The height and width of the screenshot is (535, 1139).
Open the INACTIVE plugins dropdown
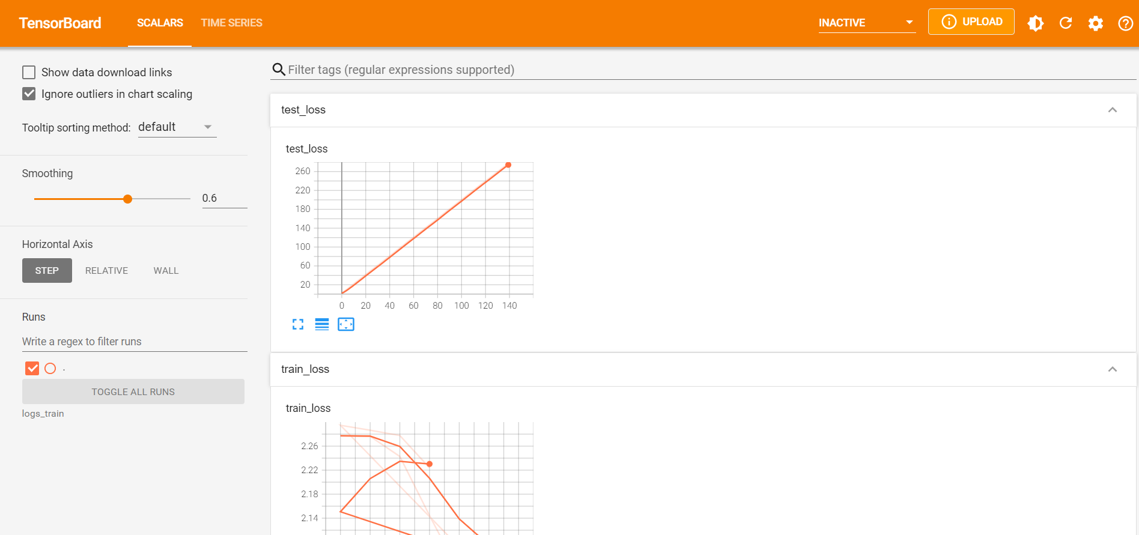(867, 23)
